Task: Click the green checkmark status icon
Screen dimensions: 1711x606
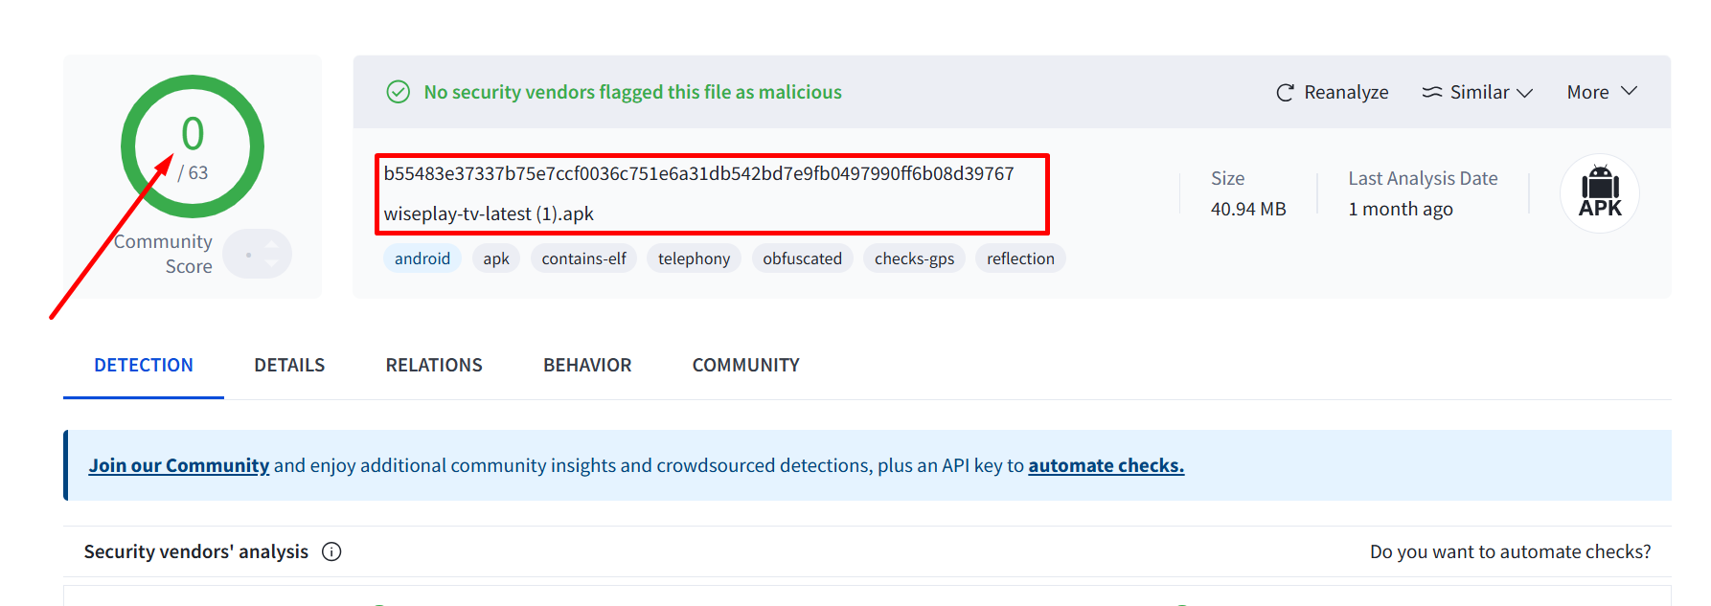Action: [x=398, y=92]
